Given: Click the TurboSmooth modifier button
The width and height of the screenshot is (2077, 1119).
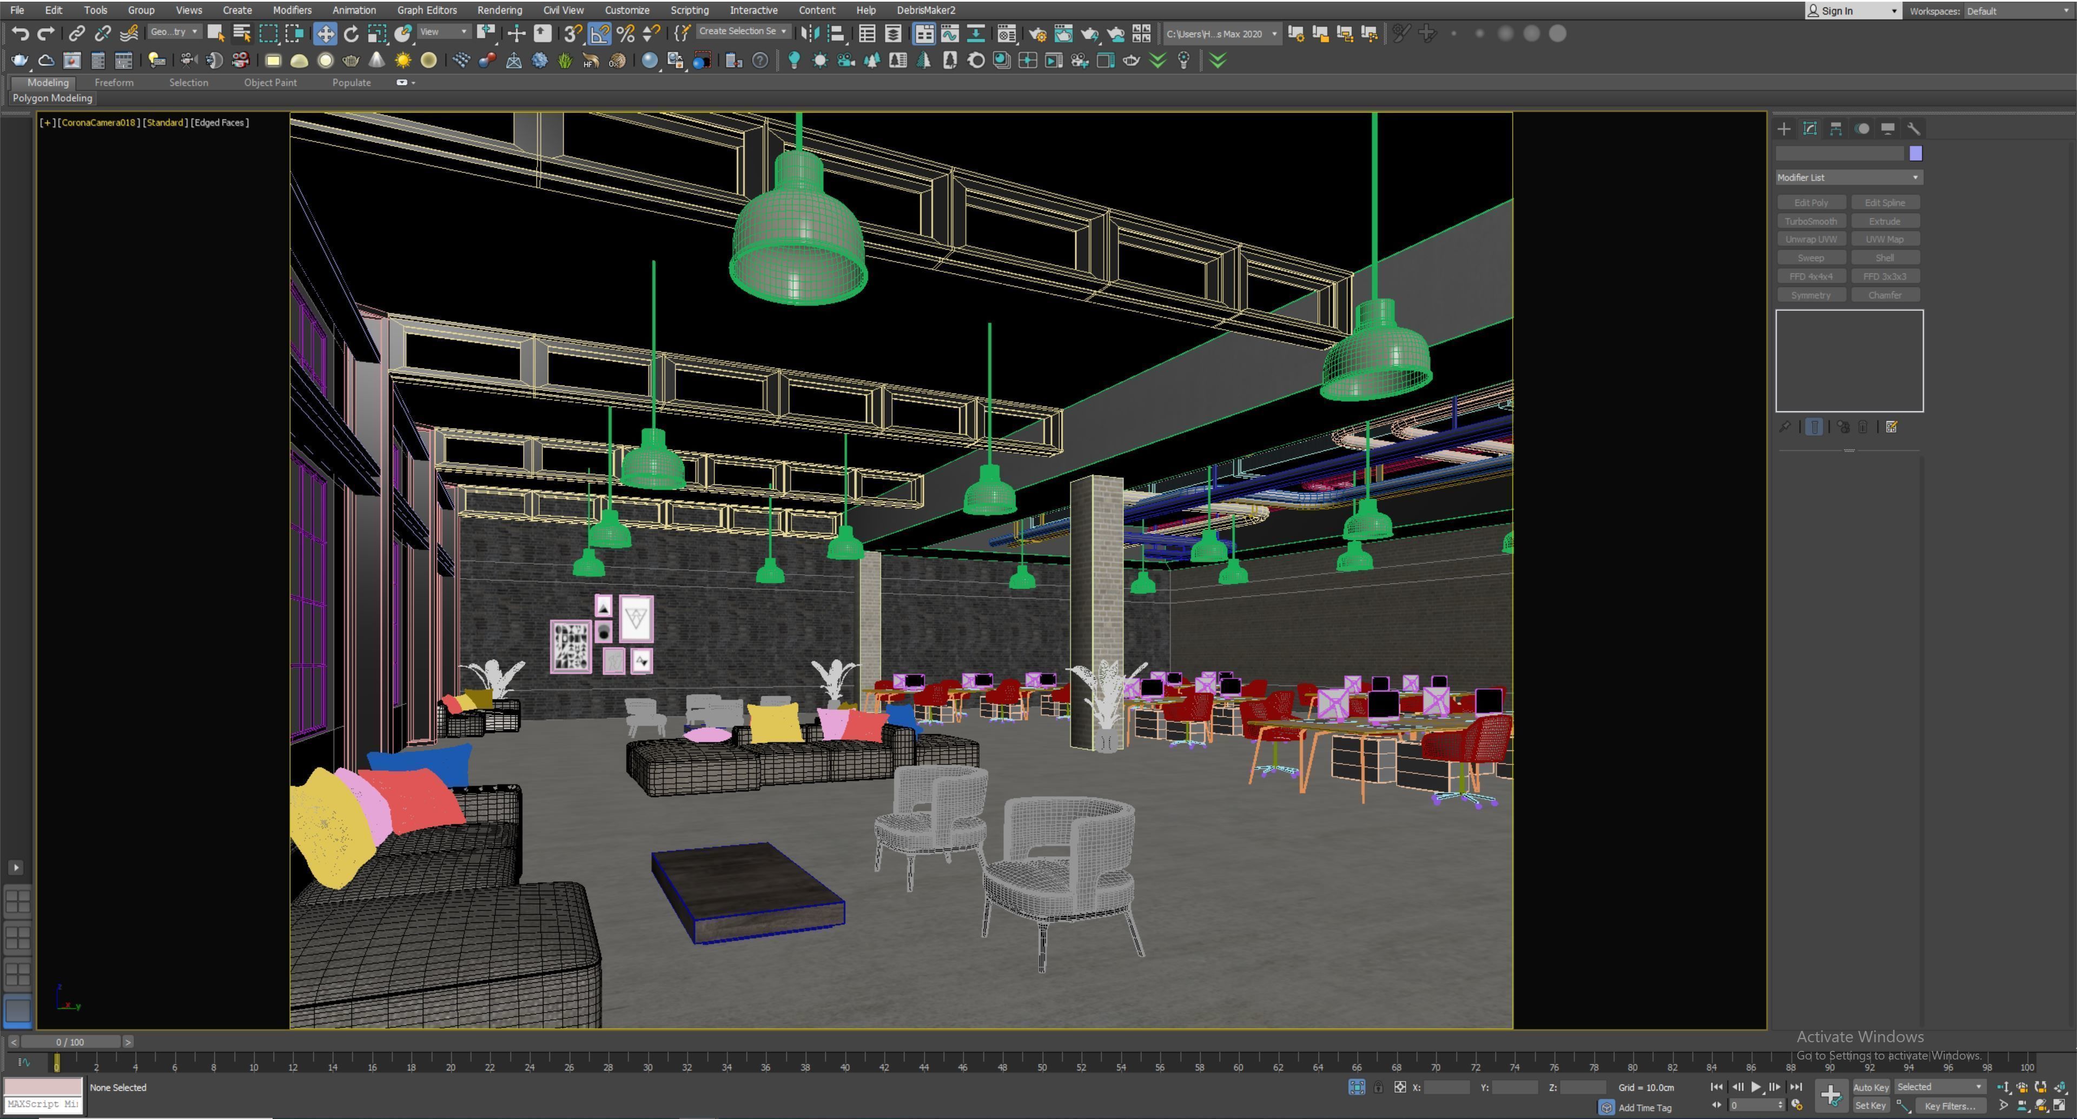Looking at the screenshot, I should (x=1811, y=221).
